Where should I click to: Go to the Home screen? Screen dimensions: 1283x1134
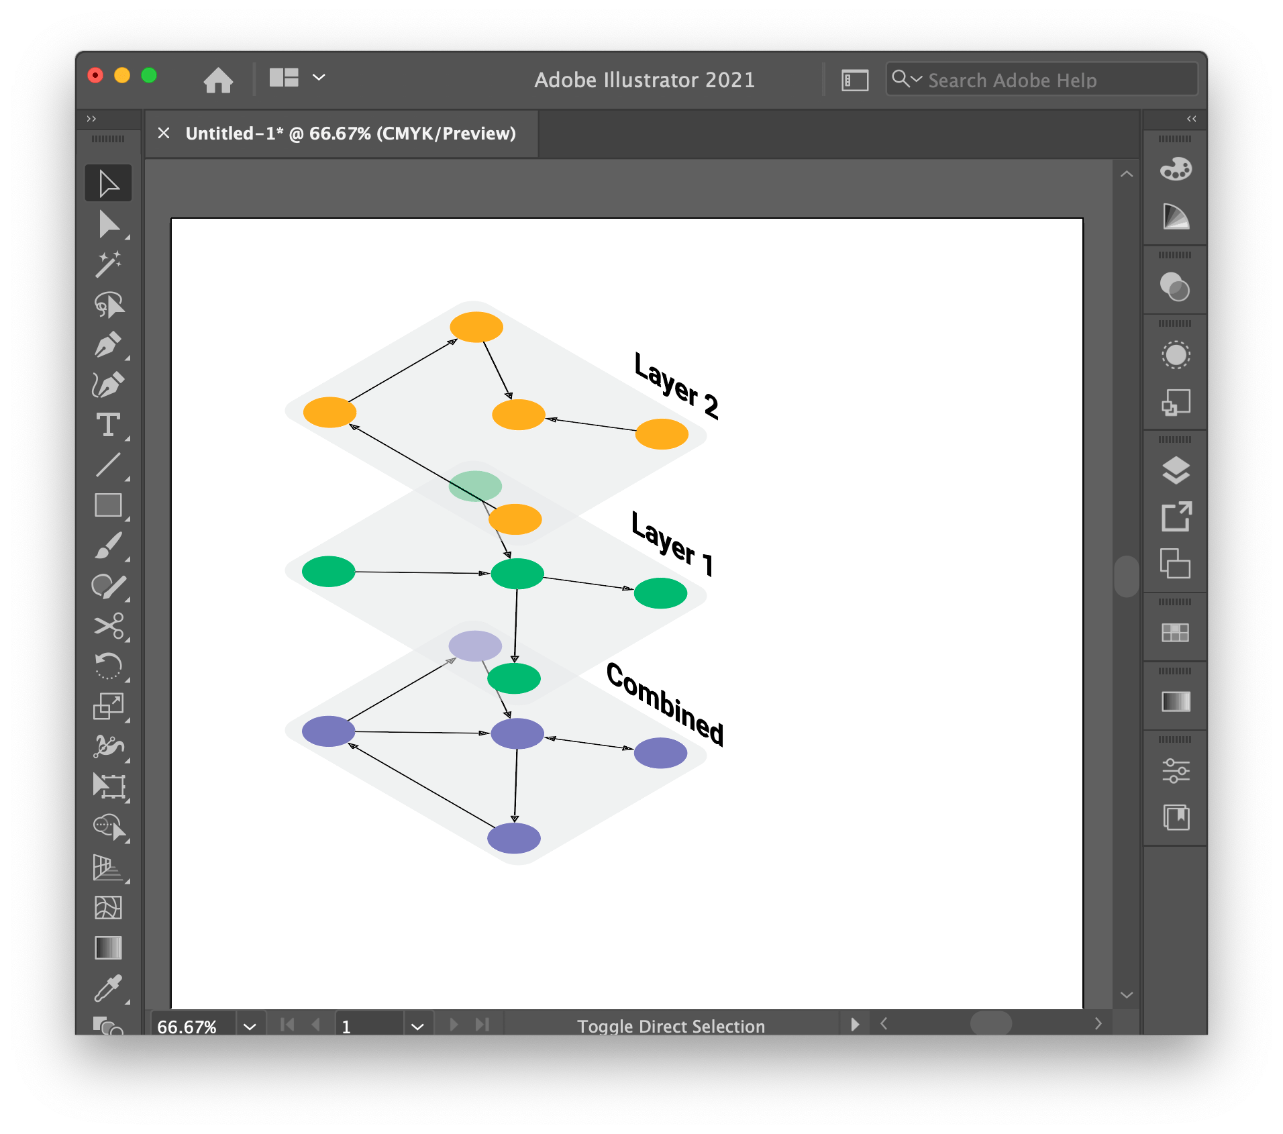click(218, 80)
